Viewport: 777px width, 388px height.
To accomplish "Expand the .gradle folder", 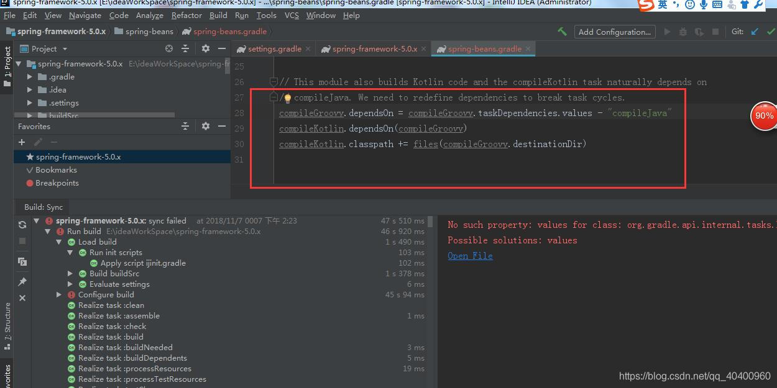I will [29, 77].
